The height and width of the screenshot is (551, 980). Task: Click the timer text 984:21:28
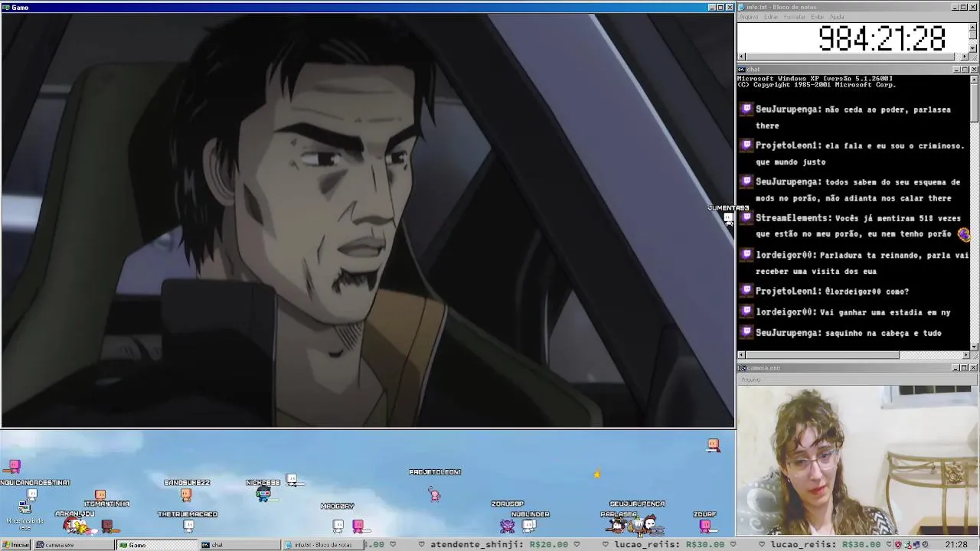click(x=881, y=38)
